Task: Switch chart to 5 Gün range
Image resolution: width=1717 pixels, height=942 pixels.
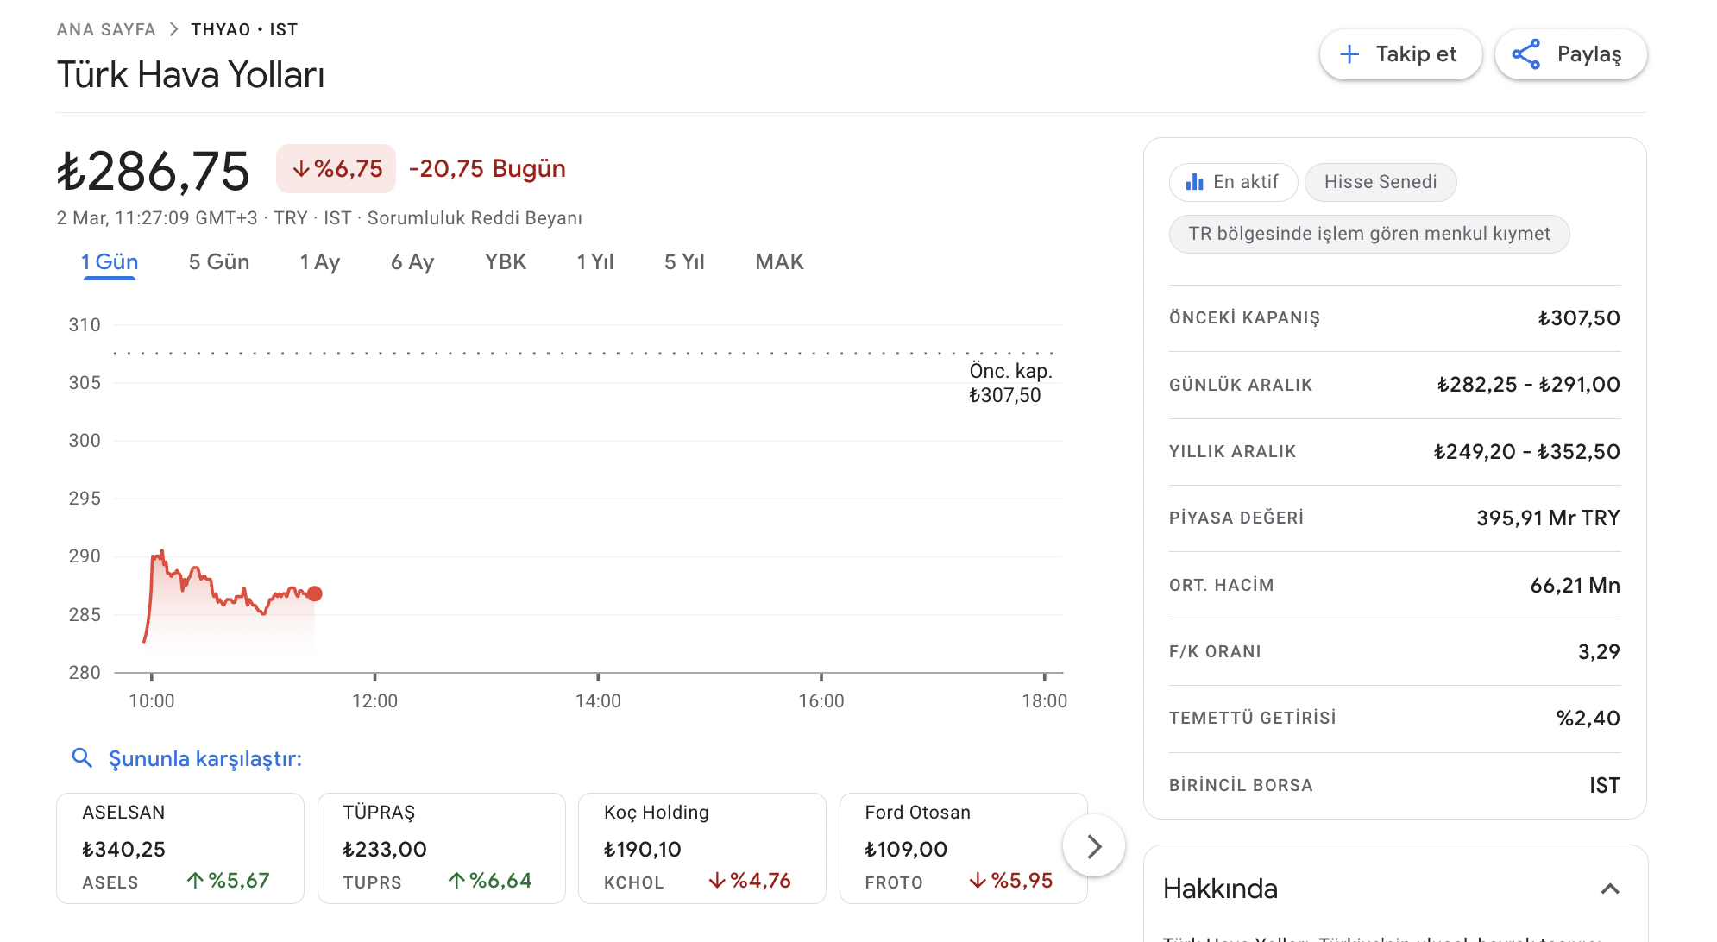Action: [218, 261]
